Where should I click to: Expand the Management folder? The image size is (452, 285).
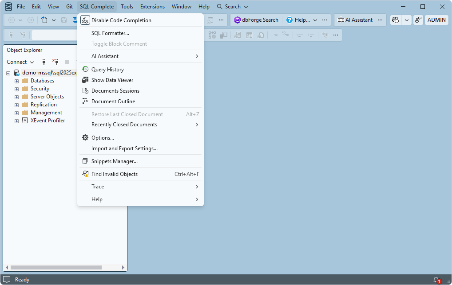17,113
